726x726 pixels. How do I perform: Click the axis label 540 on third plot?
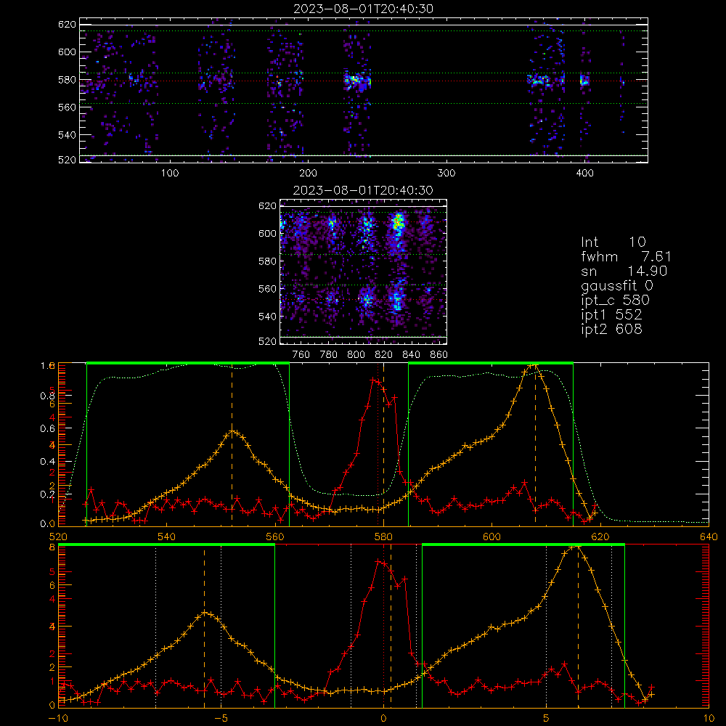167,537
